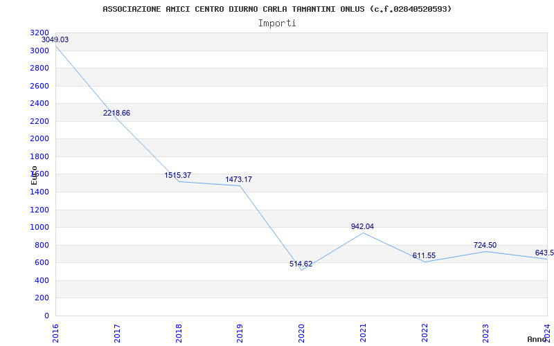This screenshot has width=554, height=346.
Task: Click the 'Euro' y-axis title
Action: tap(35, 174)
